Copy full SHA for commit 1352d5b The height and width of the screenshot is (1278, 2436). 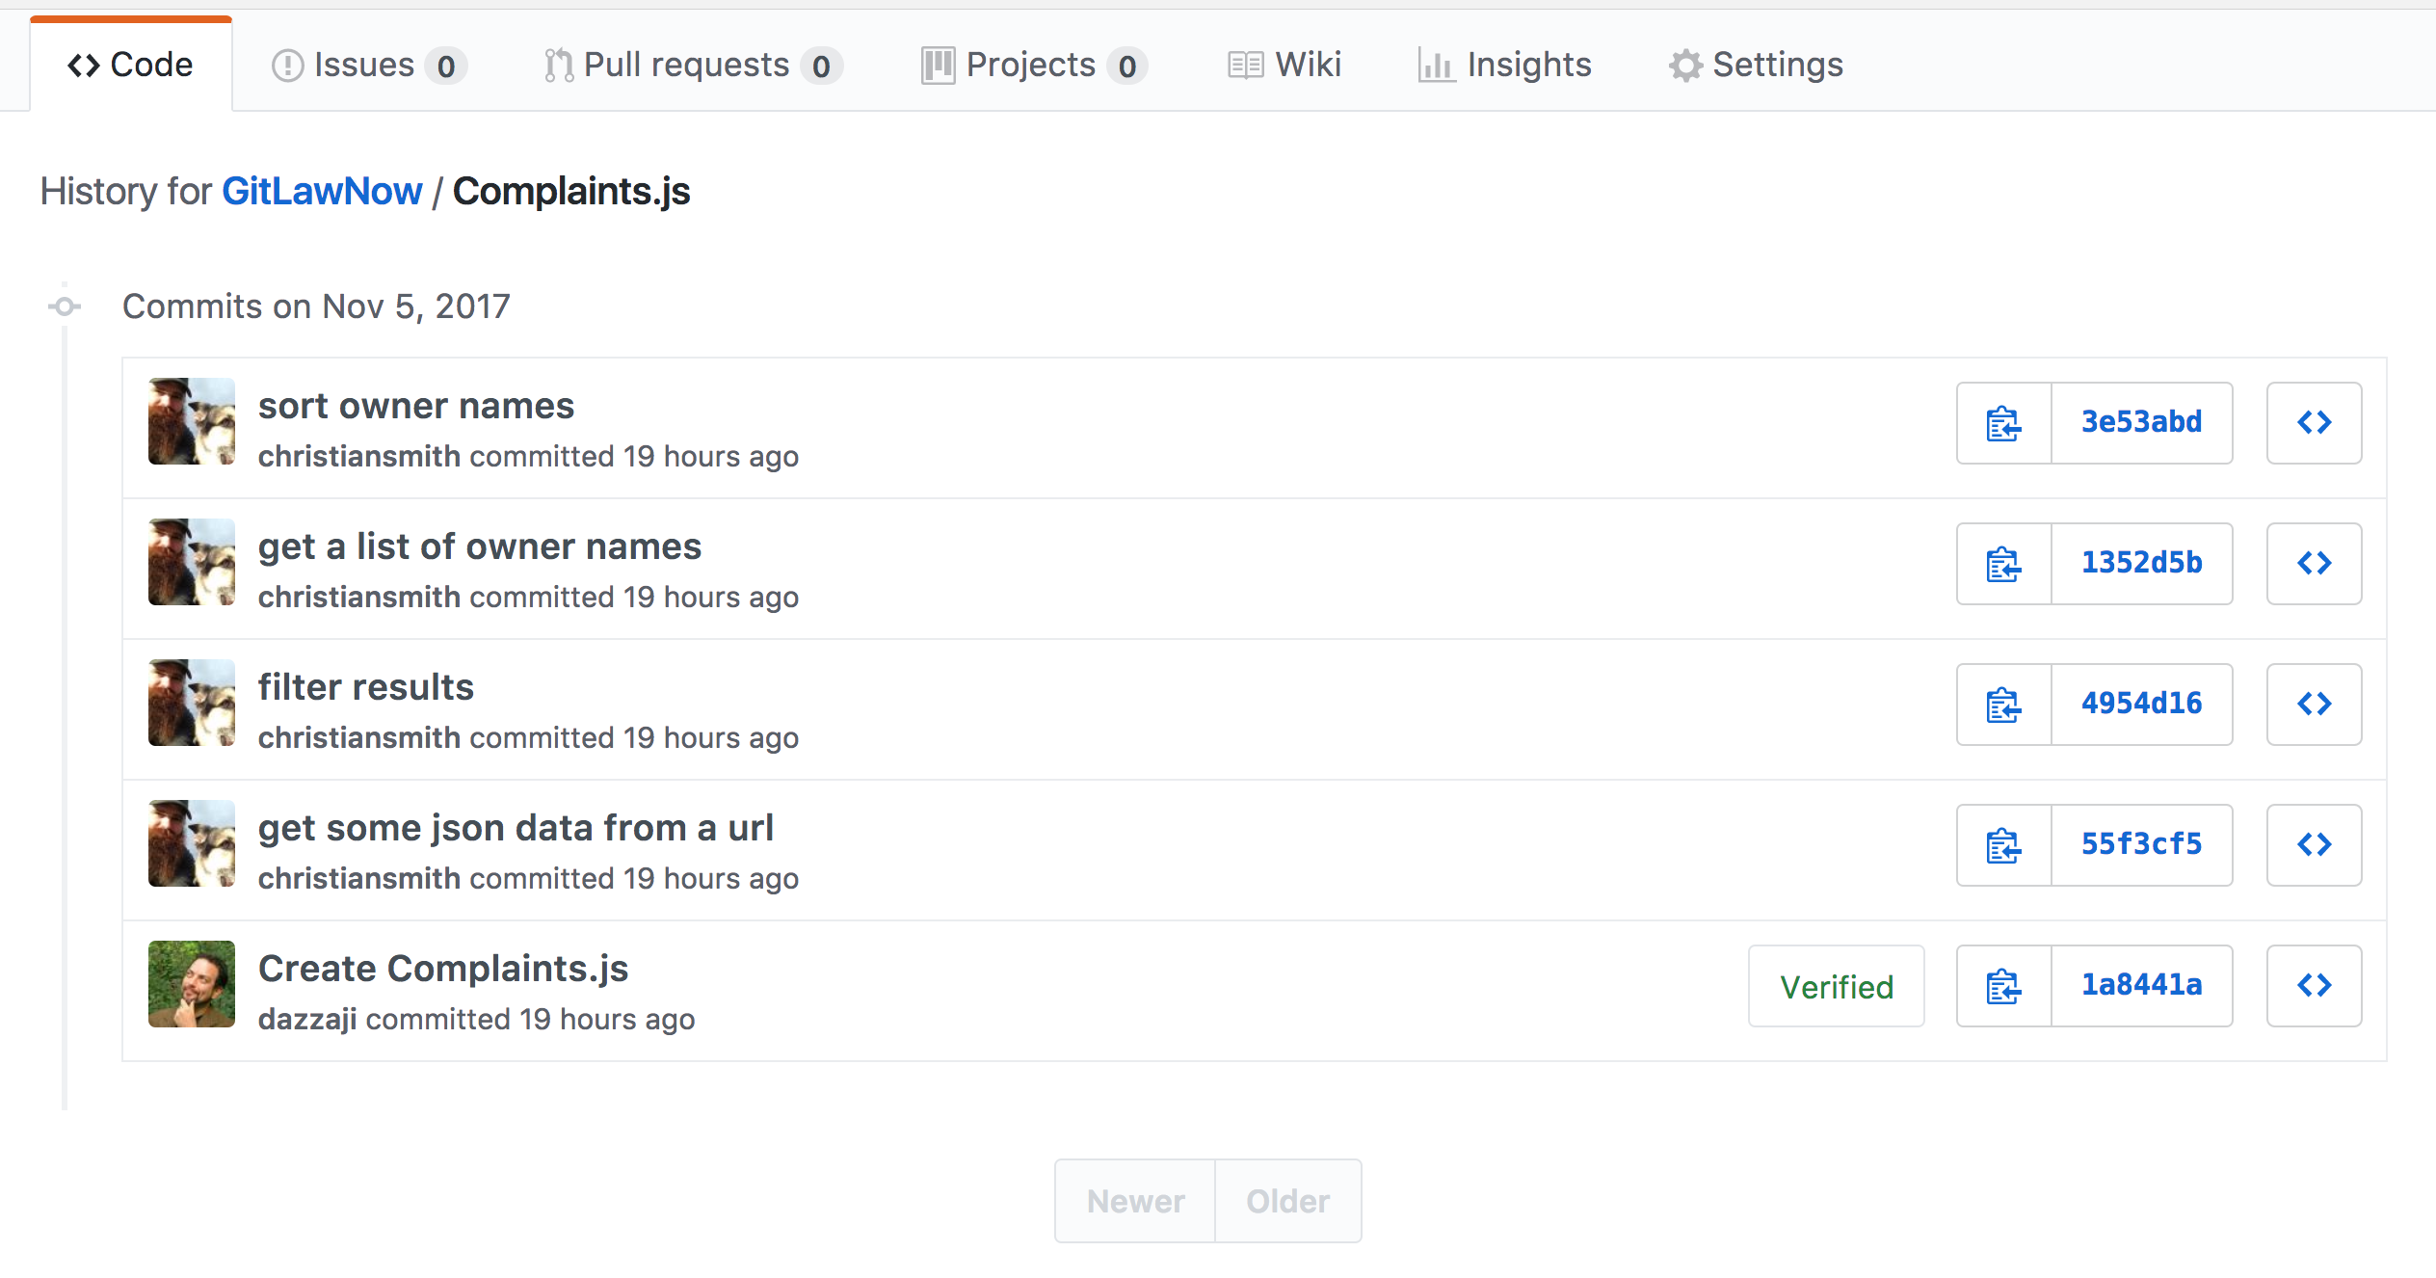(2003, 564)
